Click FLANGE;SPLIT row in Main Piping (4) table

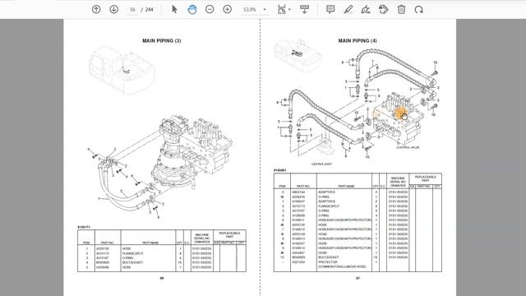(358, 206)
